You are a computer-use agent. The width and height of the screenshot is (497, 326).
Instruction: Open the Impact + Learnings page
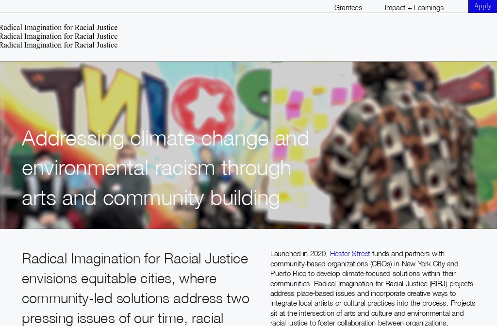click(414, 8)
